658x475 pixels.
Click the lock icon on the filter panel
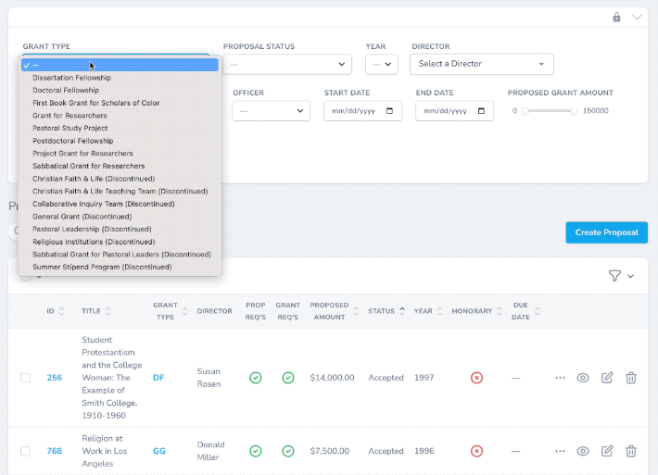point(616,18)
